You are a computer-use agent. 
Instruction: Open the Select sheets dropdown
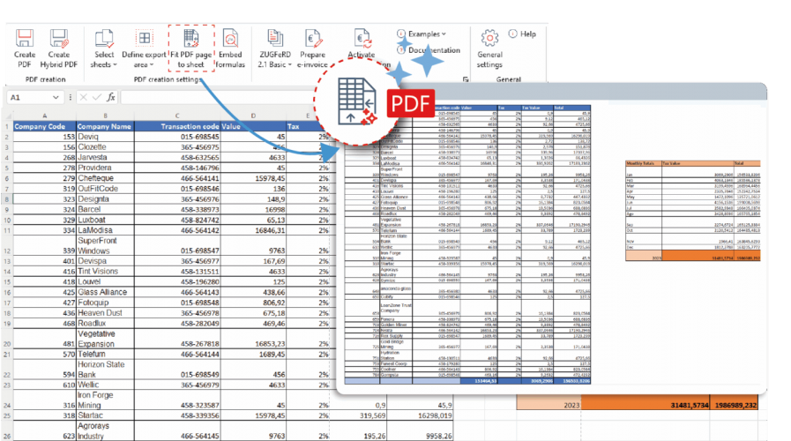point(103,64)
